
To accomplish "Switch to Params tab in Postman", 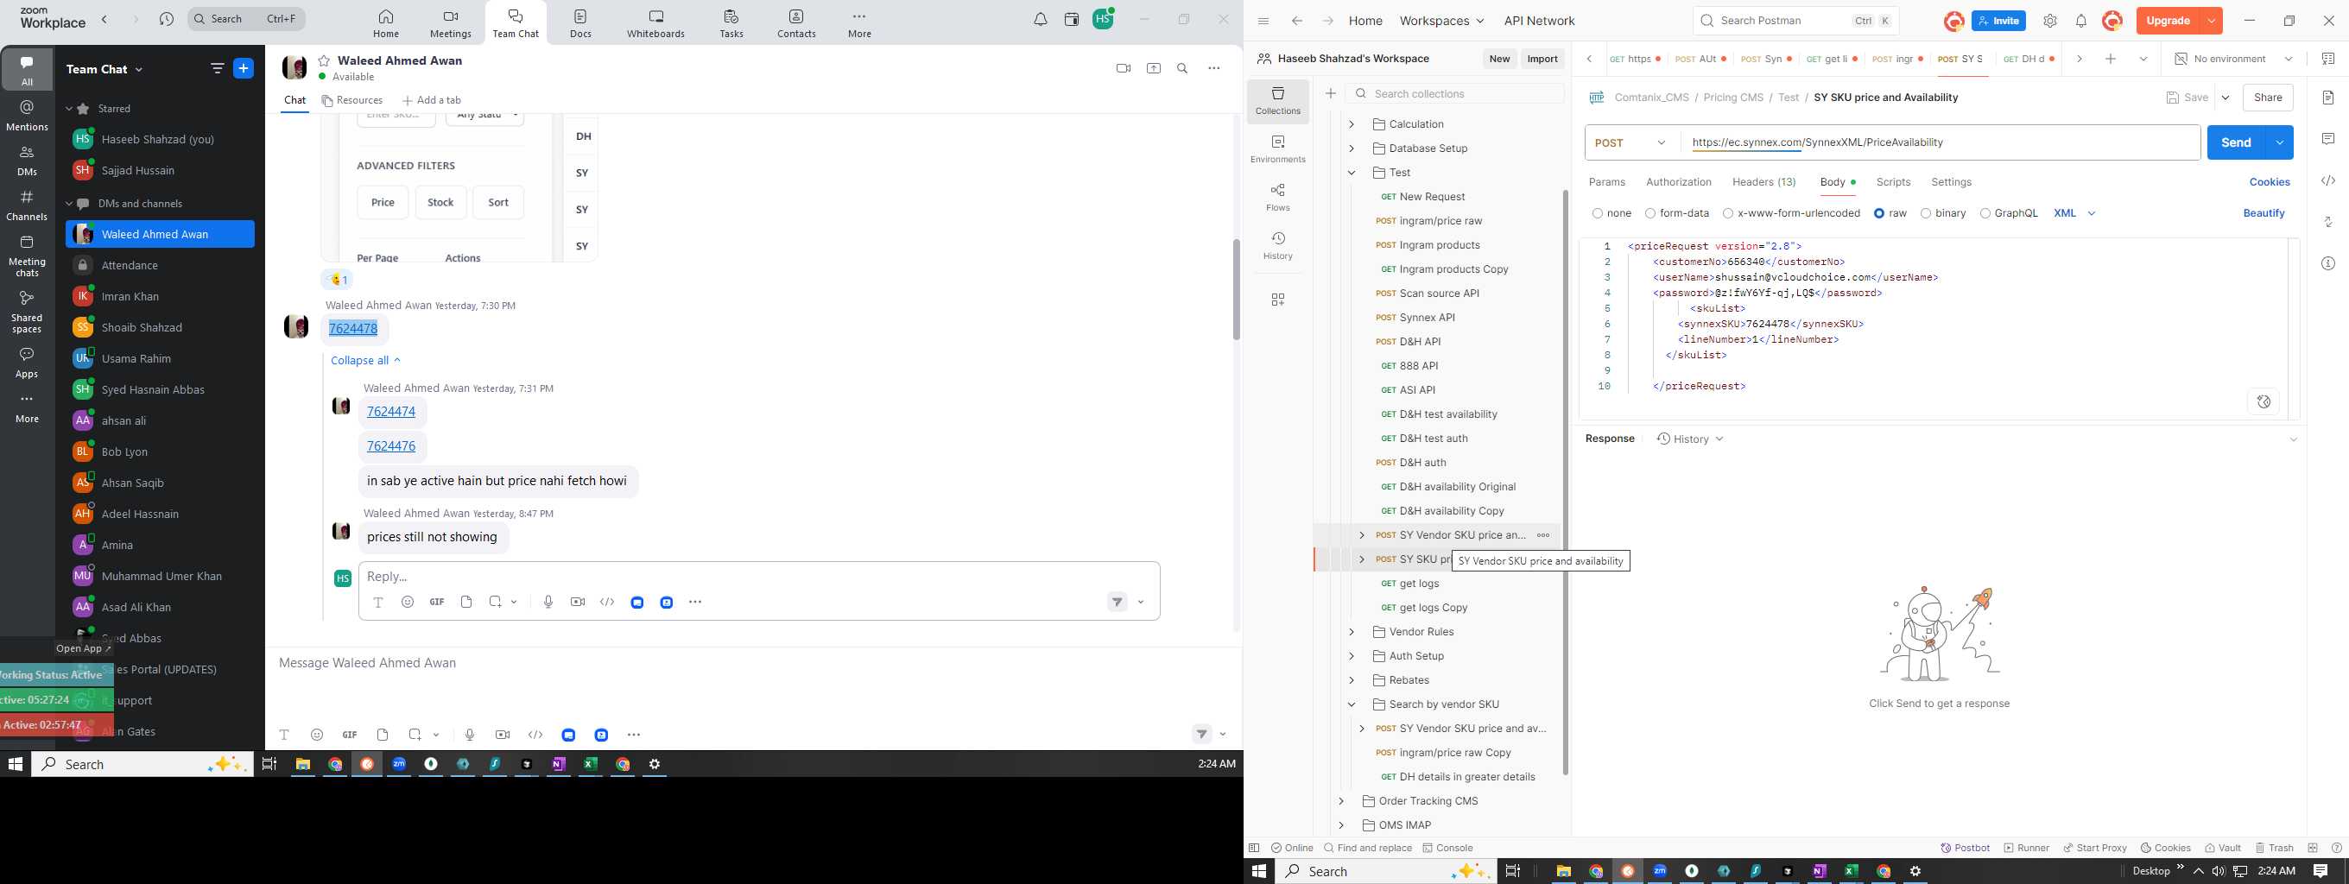I will [x=1606, y=182].
